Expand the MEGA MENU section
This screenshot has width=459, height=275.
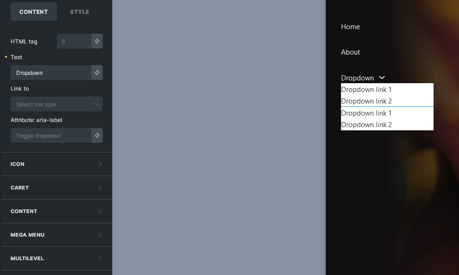(x=56, y=235)
